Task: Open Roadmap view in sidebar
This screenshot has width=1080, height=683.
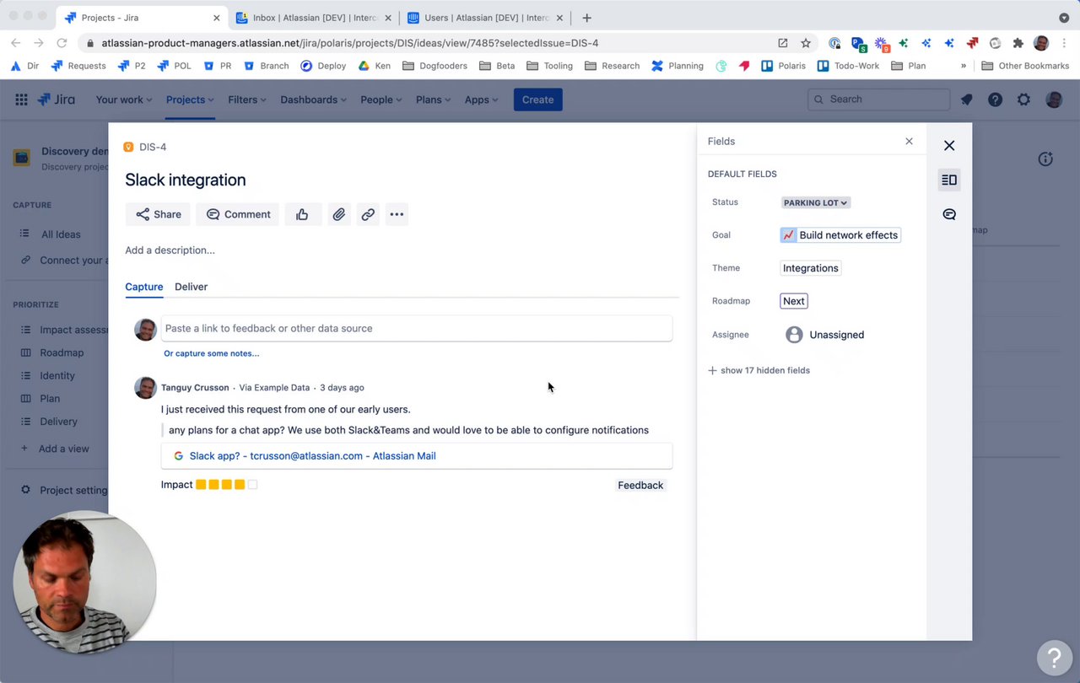Action: coord(62,352)
